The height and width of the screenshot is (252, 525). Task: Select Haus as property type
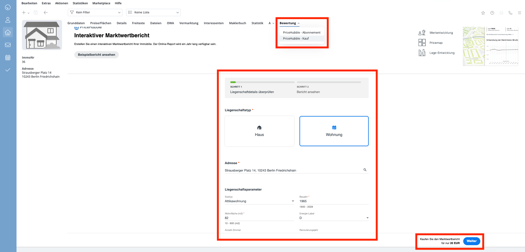click(x=259, y=131)
